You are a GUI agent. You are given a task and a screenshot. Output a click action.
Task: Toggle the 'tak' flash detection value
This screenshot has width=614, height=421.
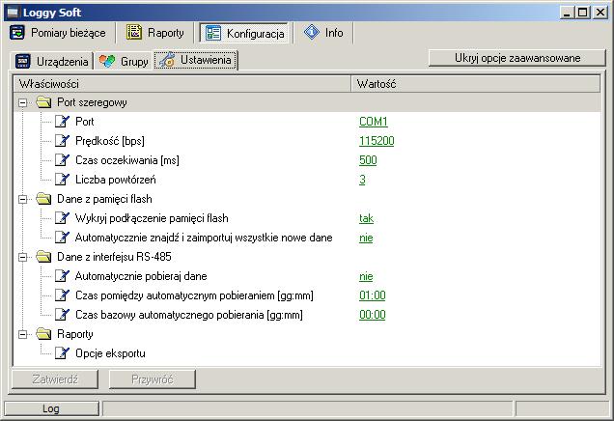tap(366, 218)
